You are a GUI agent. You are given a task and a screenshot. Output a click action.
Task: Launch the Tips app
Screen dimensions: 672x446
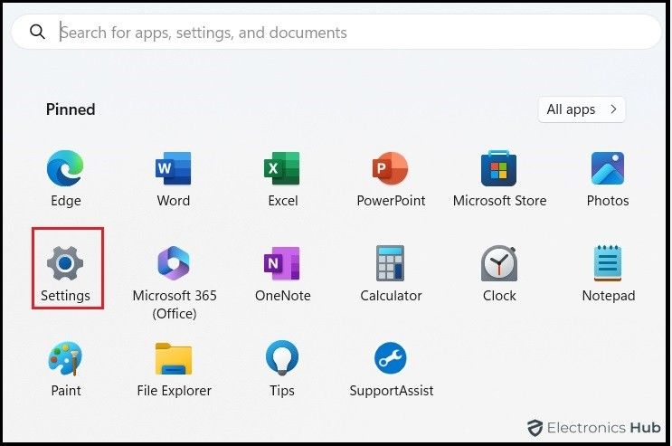click(281, 358)
